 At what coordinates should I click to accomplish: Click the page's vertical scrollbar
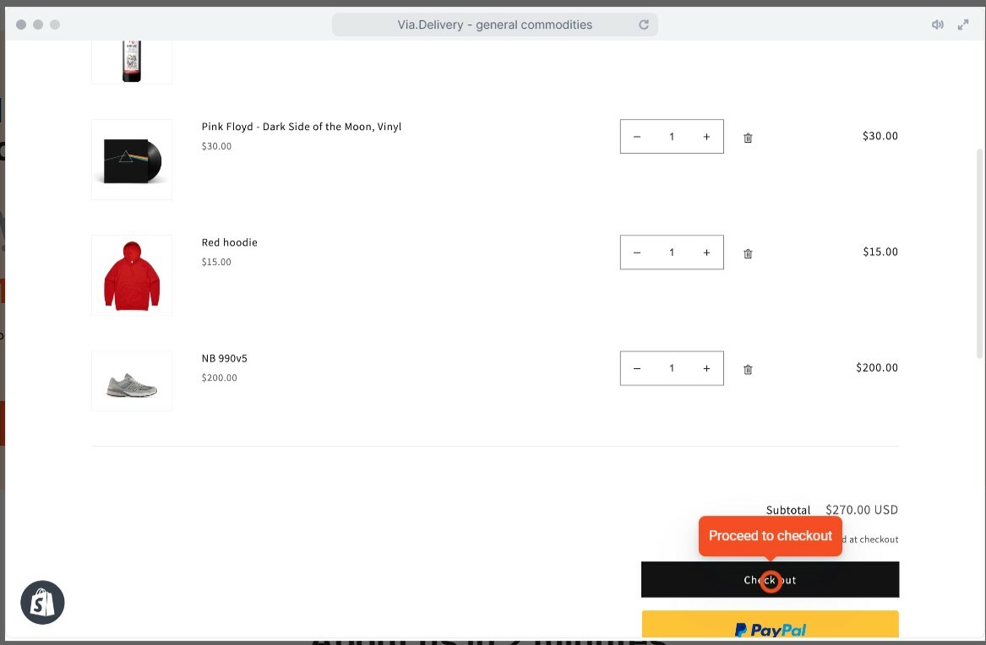(979, 253)
